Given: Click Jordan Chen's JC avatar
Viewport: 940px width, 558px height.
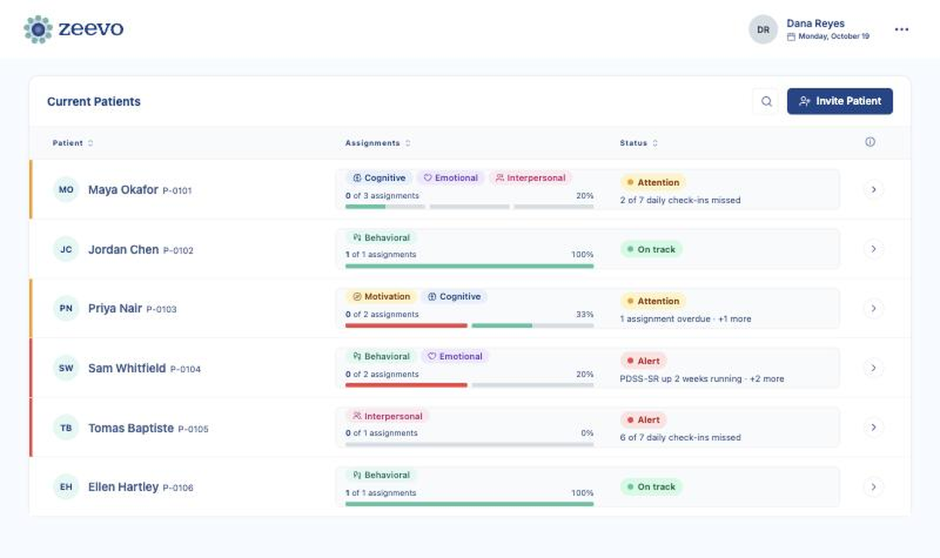Looking at the screenshot, I should [x=66, y=249].
